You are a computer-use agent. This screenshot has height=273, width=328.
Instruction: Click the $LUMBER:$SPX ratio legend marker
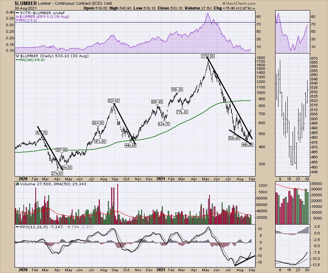17,16
